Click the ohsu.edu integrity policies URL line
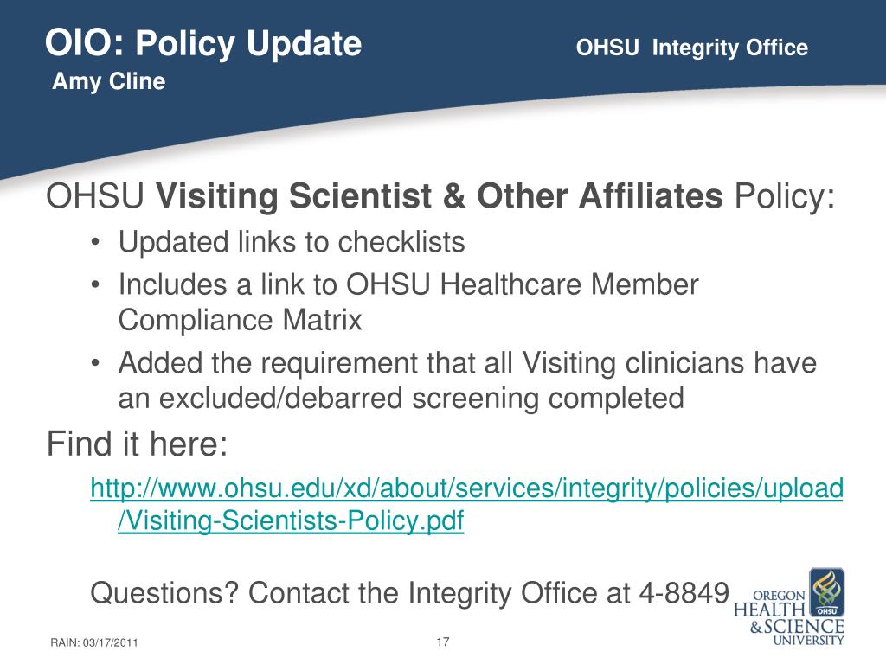 (466, 488)
